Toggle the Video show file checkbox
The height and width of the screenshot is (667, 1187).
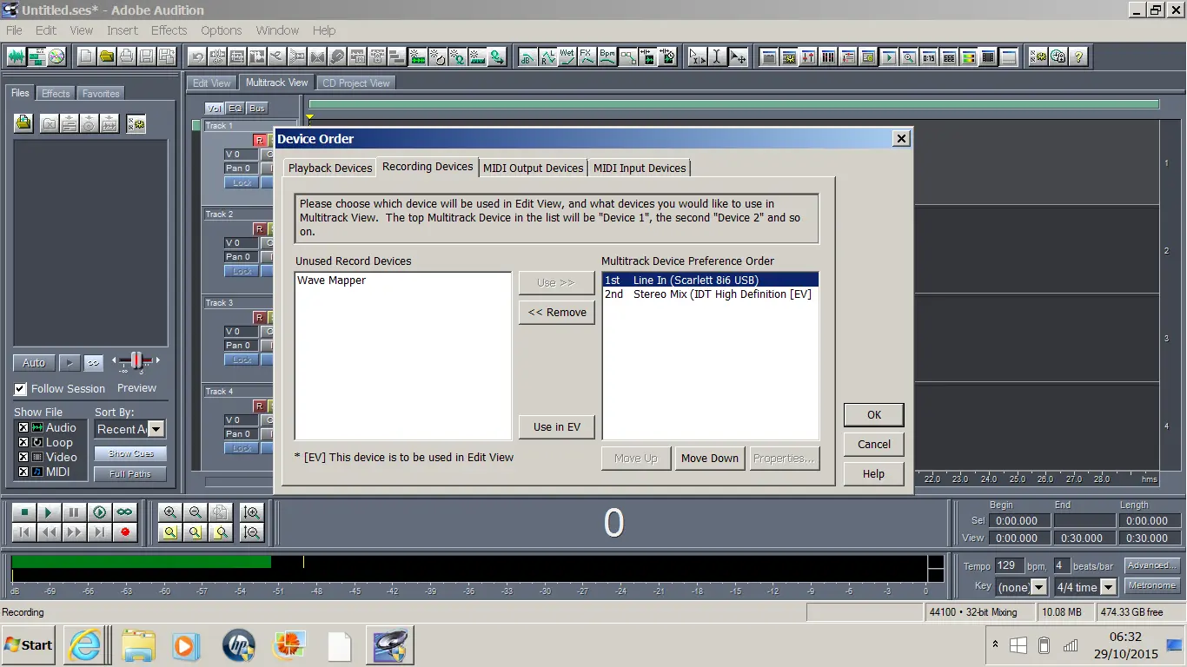pyautogui.click(x=23, y=457)
